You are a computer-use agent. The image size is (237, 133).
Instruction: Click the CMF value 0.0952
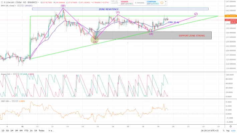[x=22, y=101]
